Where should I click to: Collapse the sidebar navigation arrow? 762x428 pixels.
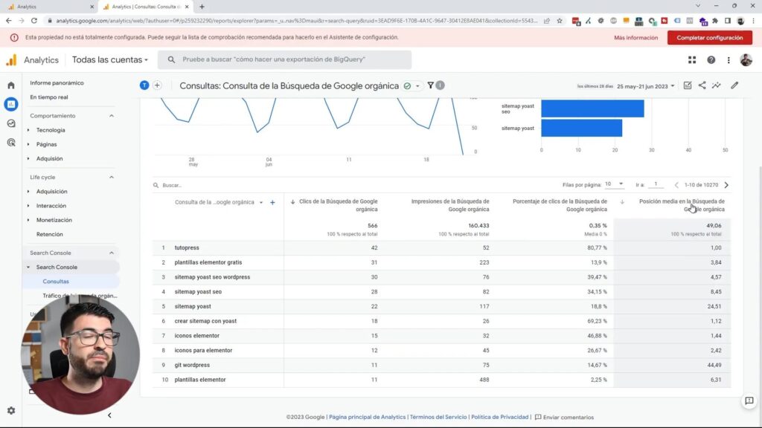coord(109,415)
